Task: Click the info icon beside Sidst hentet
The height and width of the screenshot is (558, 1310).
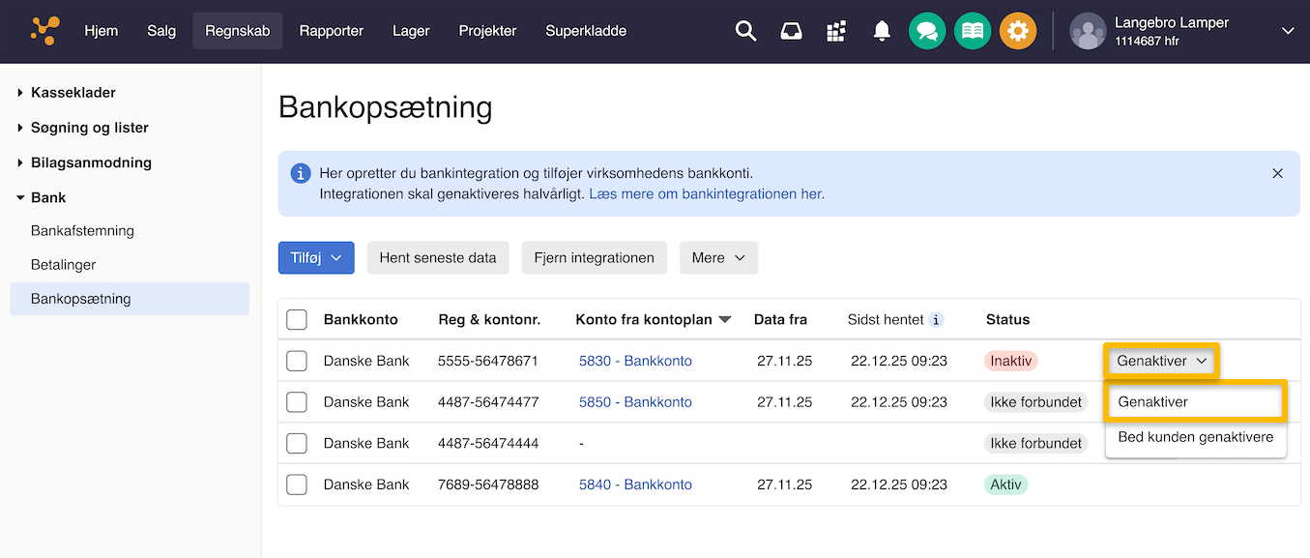Action: [x=936, y=319]
